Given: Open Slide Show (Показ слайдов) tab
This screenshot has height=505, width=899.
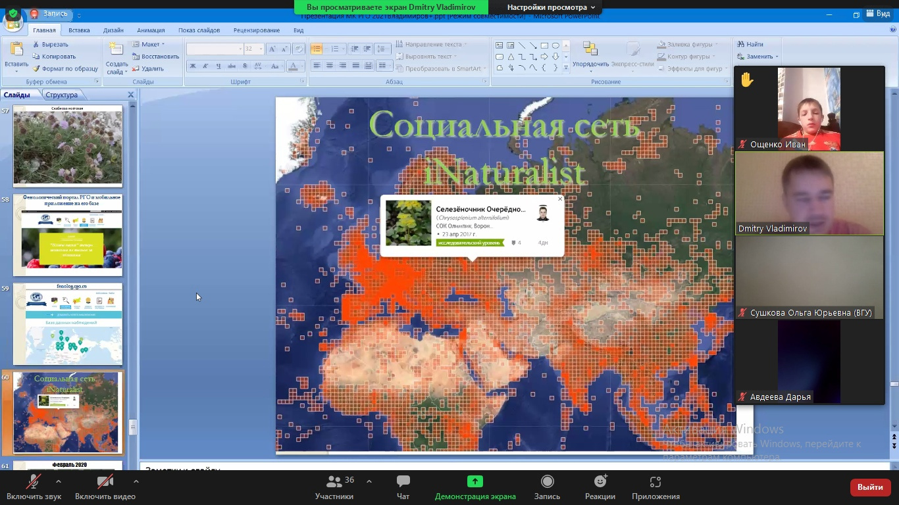Looking at the screenshot, I should click(199, 30).
